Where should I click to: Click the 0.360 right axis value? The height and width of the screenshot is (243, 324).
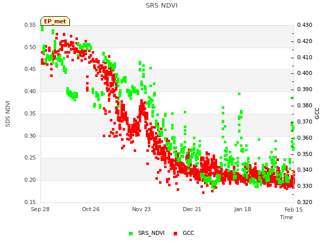[x=305, y=138]
